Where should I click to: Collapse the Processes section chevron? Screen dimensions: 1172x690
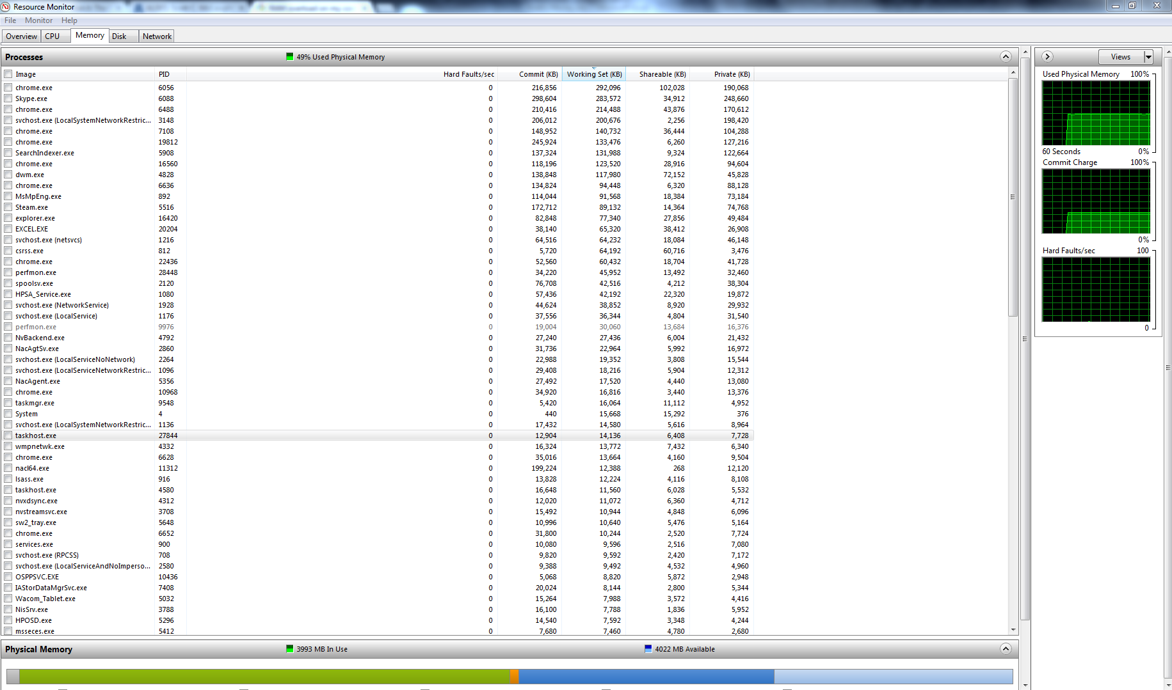tap(1006, 57)
